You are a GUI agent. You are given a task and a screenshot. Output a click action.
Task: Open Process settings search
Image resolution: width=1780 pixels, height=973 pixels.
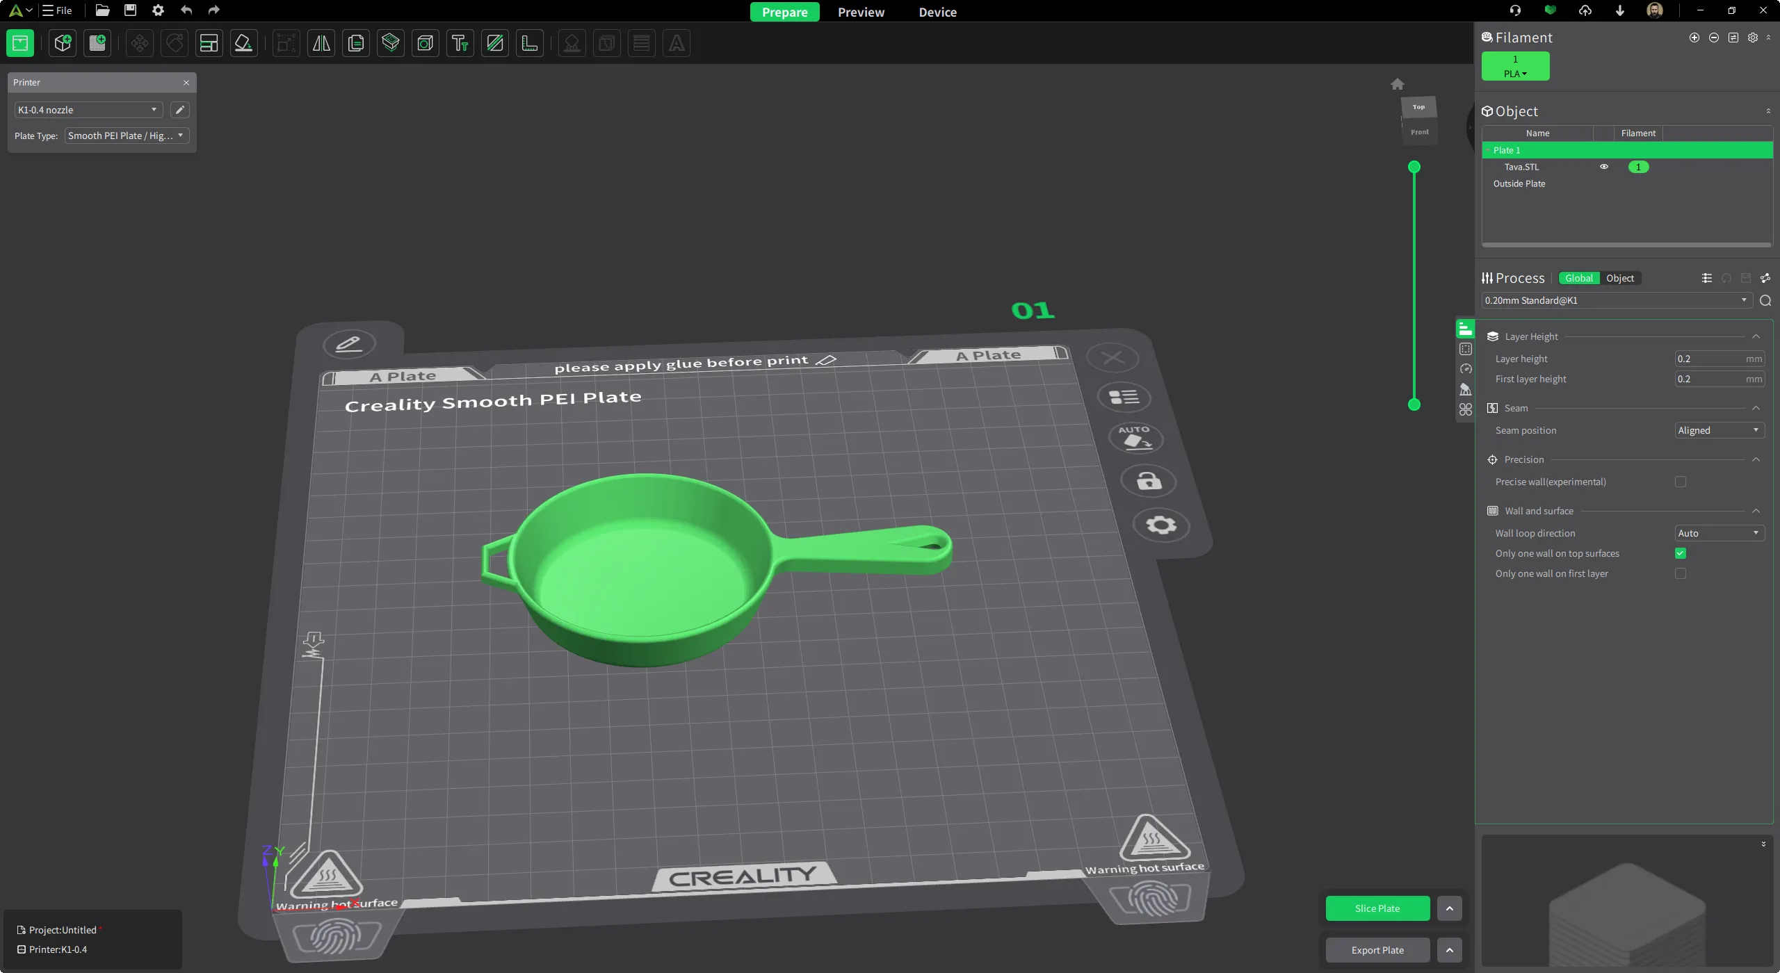[1765, 300]
